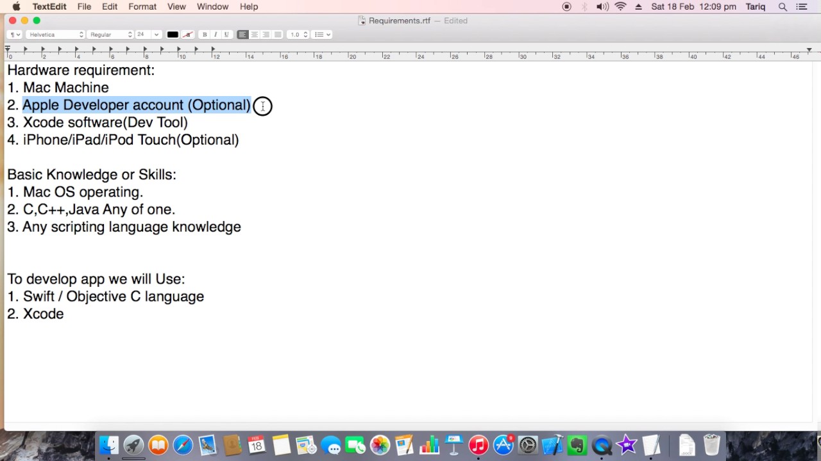Open the text background color swatch
821x461 pixels.
[188, 35]
